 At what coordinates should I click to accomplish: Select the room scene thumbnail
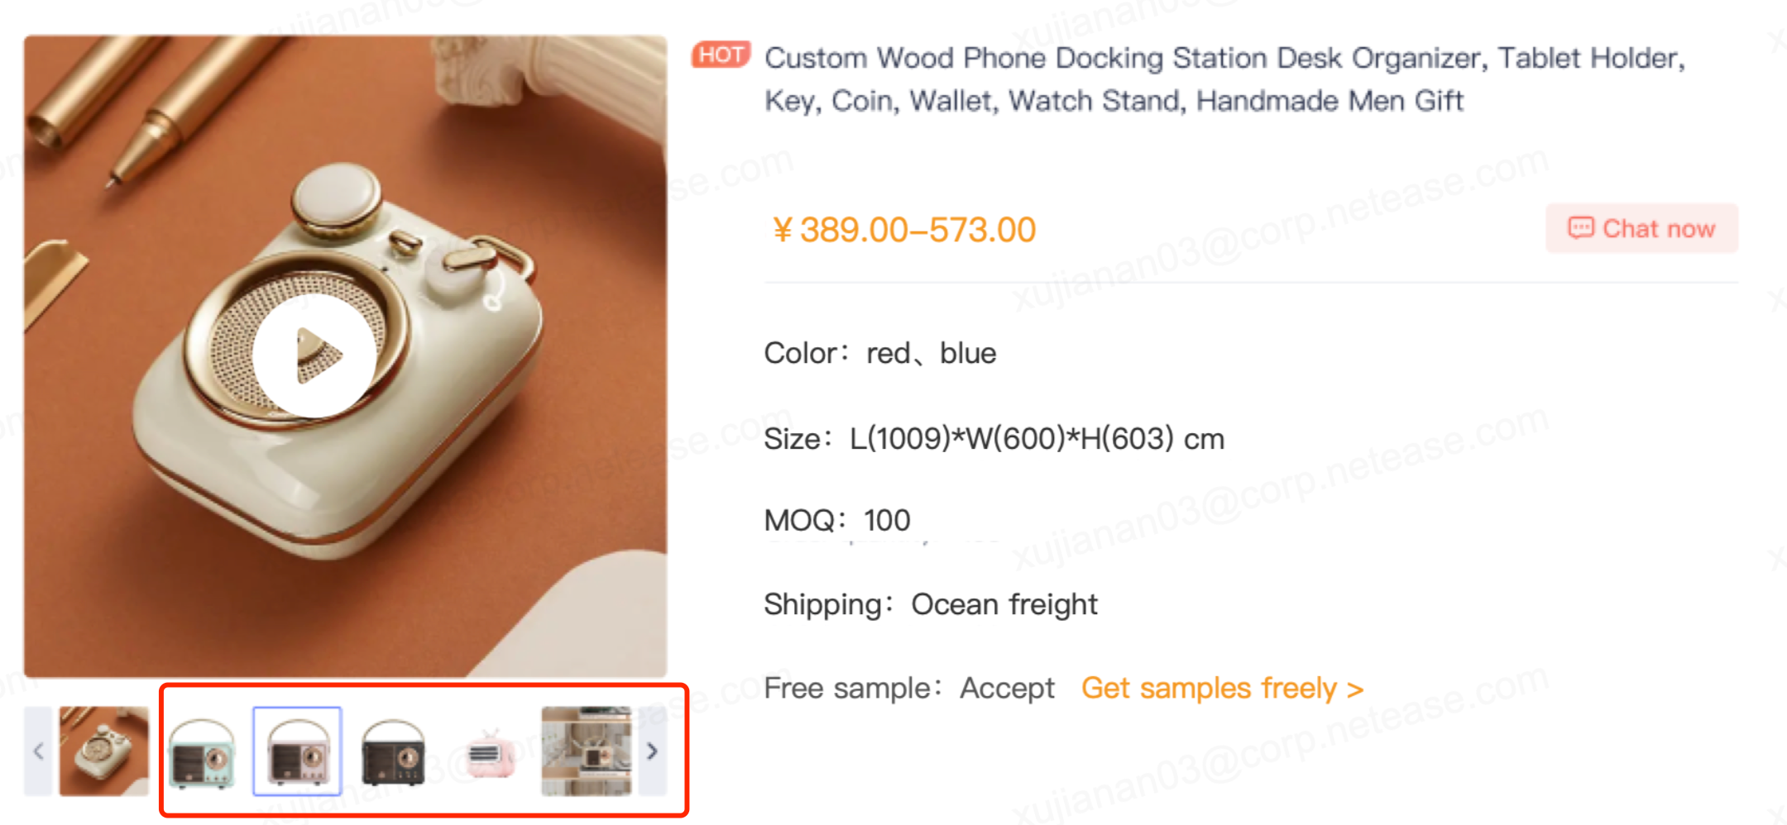coord(587,751)
